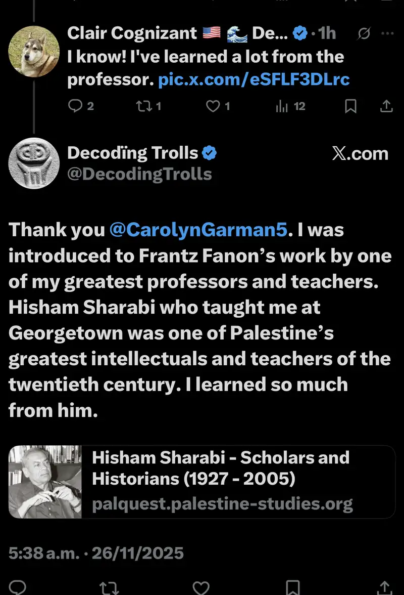The image size is (404, 595).
Task: Like the Decoding Trolls main post
Action: pyautogui.click(x=201, y=588)
